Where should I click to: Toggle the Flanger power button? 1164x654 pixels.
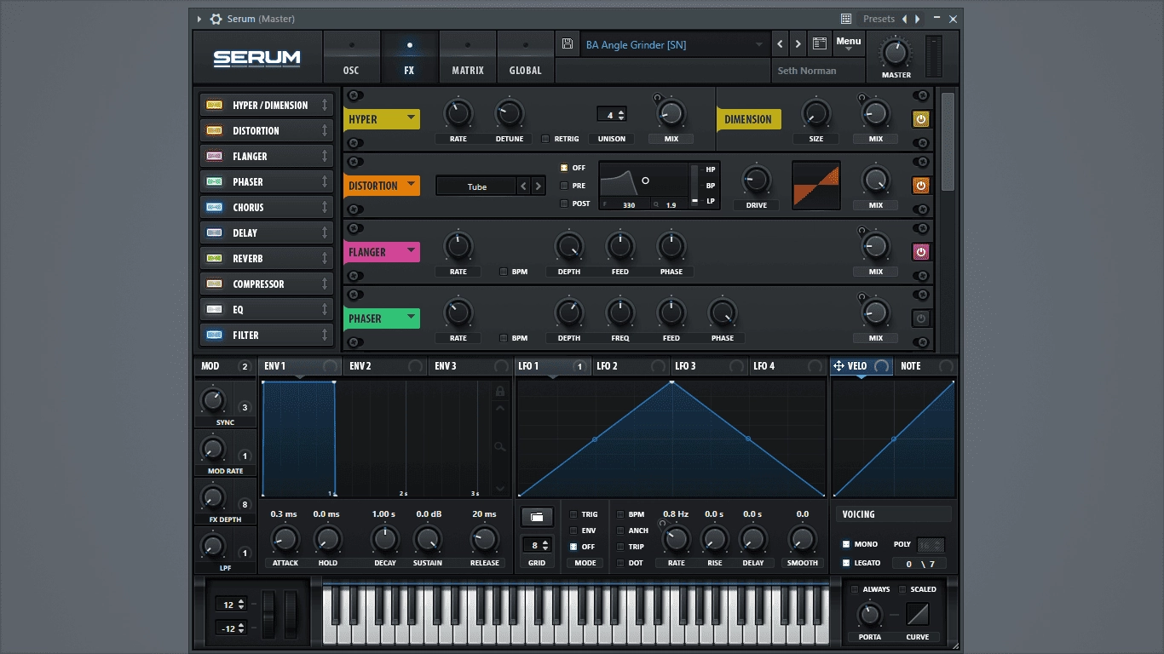(x=920, y=252)
